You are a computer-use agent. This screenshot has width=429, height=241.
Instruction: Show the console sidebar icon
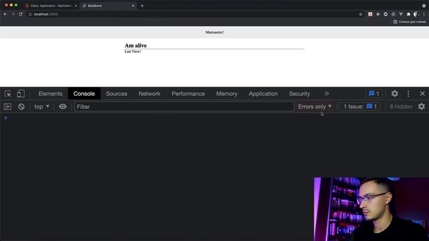(x=7, y=106)
